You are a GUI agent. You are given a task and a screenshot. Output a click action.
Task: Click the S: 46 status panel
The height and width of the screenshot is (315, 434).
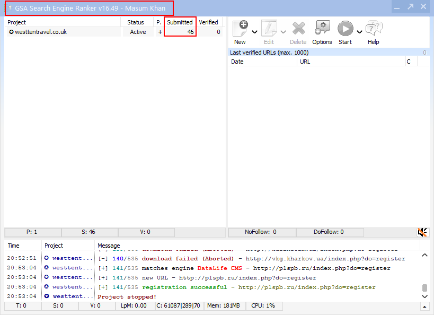pos(90,232)
